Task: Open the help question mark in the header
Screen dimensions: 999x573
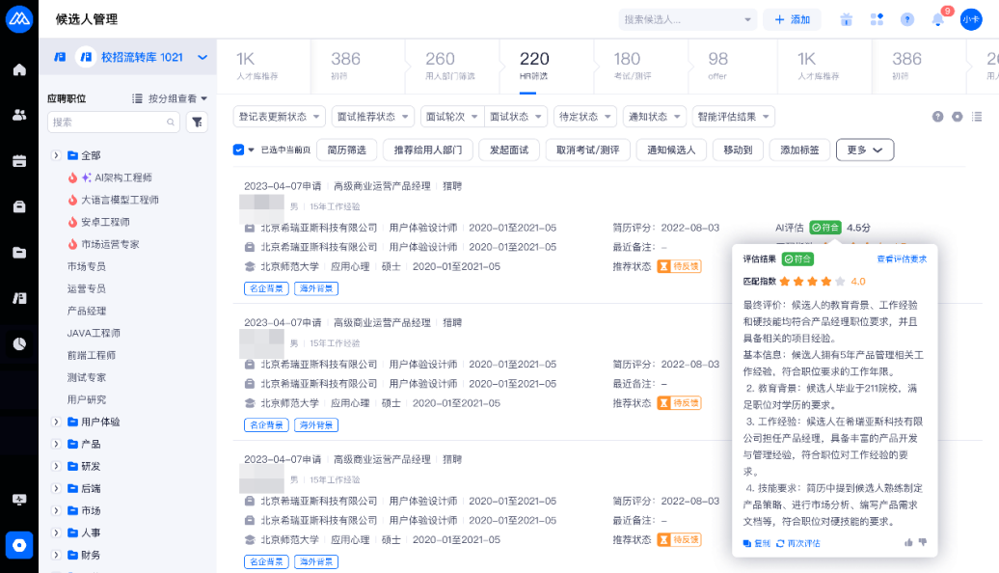Action: pos(906,19)
